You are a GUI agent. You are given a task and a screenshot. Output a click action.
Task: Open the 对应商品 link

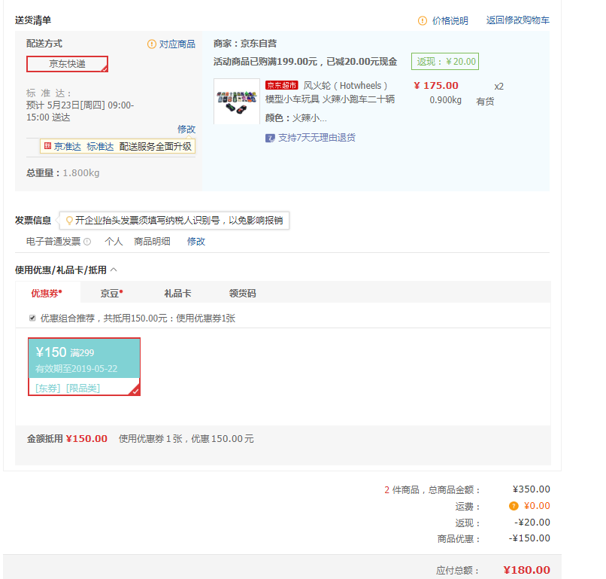177,44
